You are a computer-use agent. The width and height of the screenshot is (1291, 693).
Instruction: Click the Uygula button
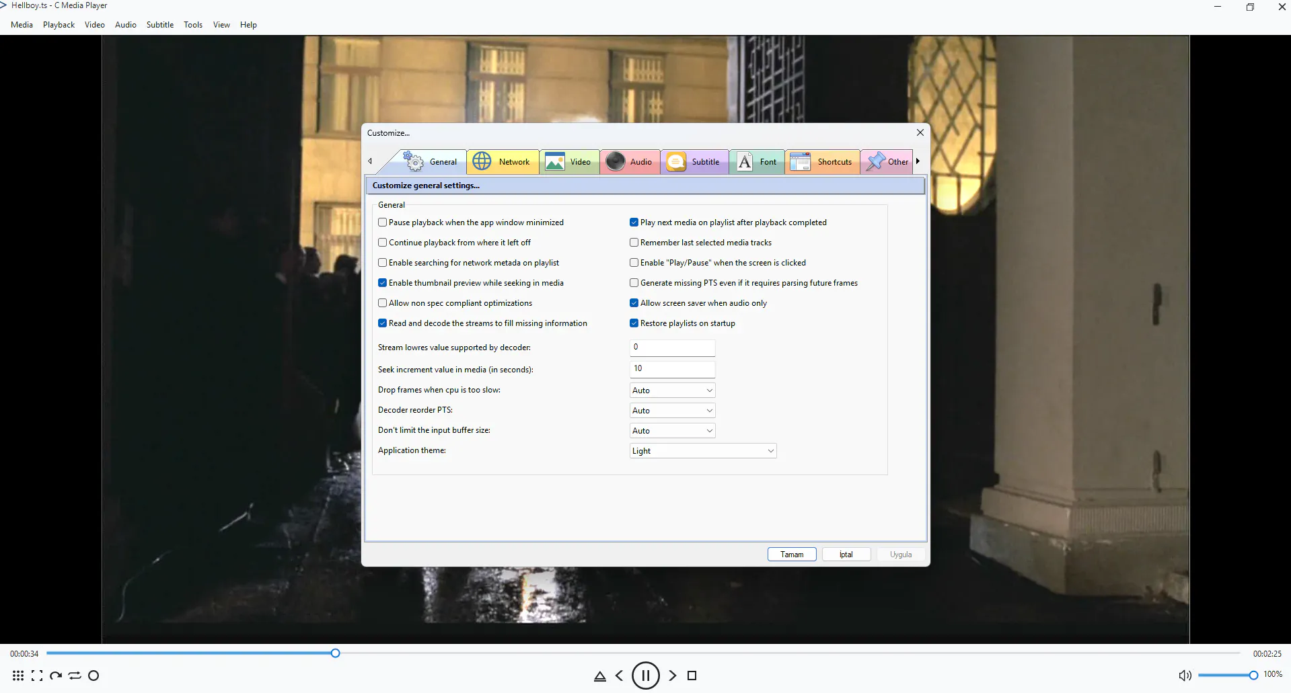tap(901, 555)
